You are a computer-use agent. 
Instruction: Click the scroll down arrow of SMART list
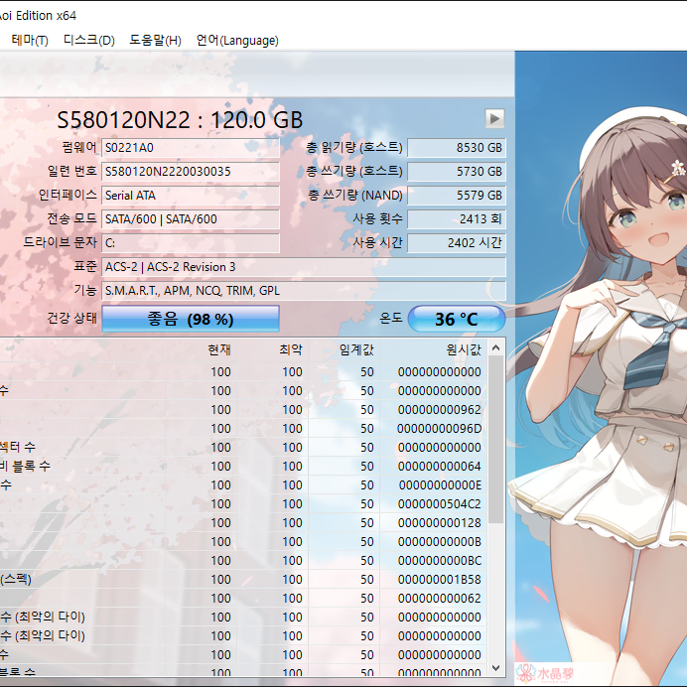click(496, 668)
